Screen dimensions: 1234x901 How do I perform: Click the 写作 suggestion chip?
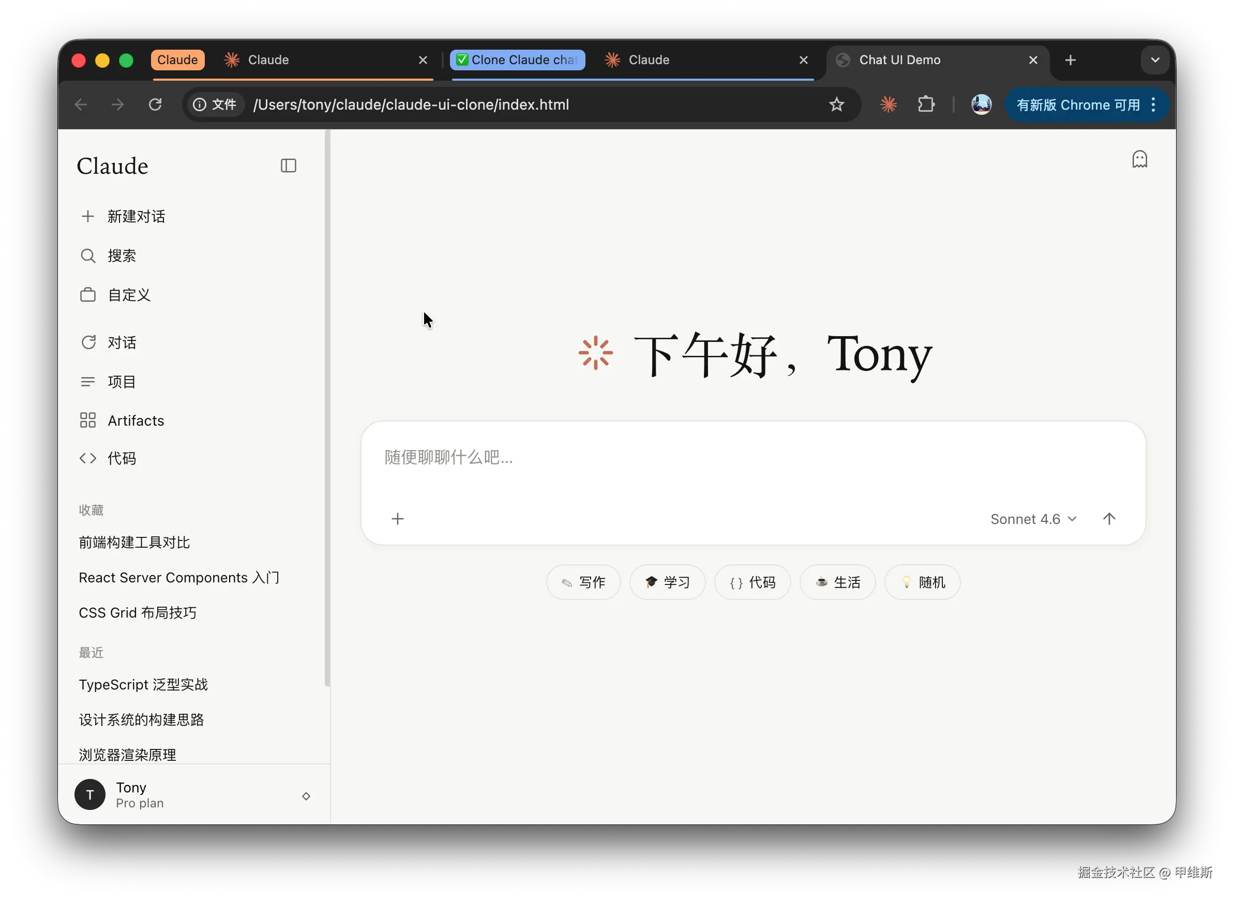583,582
